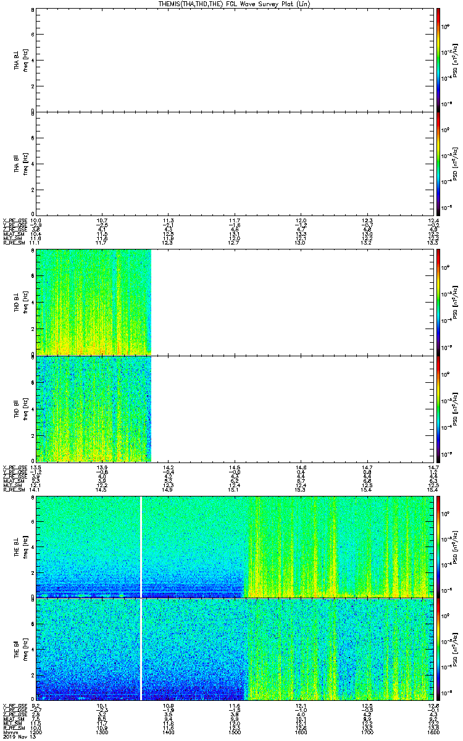Screen dimensions: 463x741
Task: Click the THE B∥ spectrogram panel
Action: (233, 648)
